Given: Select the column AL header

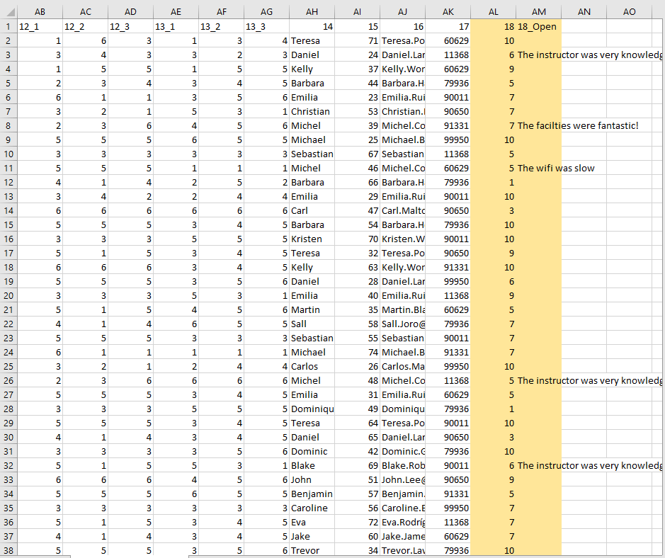Looking at the screenshot, I should [493, 11].
